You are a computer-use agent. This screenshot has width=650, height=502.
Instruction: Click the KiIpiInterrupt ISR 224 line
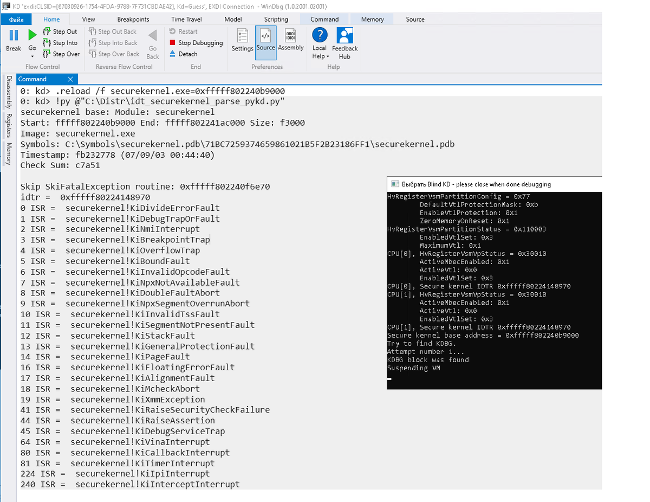pyautogui.click(x=115, y=474)
